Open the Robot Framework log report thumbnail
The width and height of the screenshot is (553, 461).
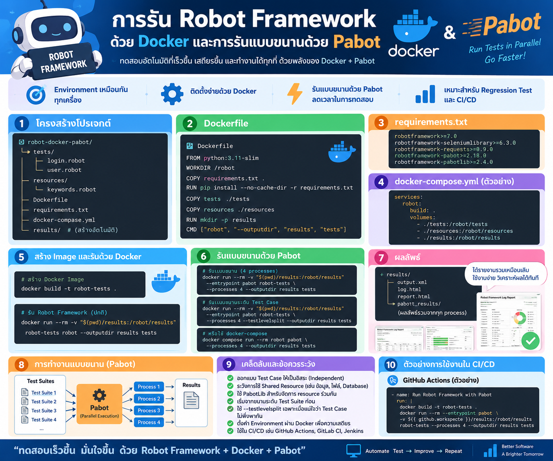pos(398,338)
